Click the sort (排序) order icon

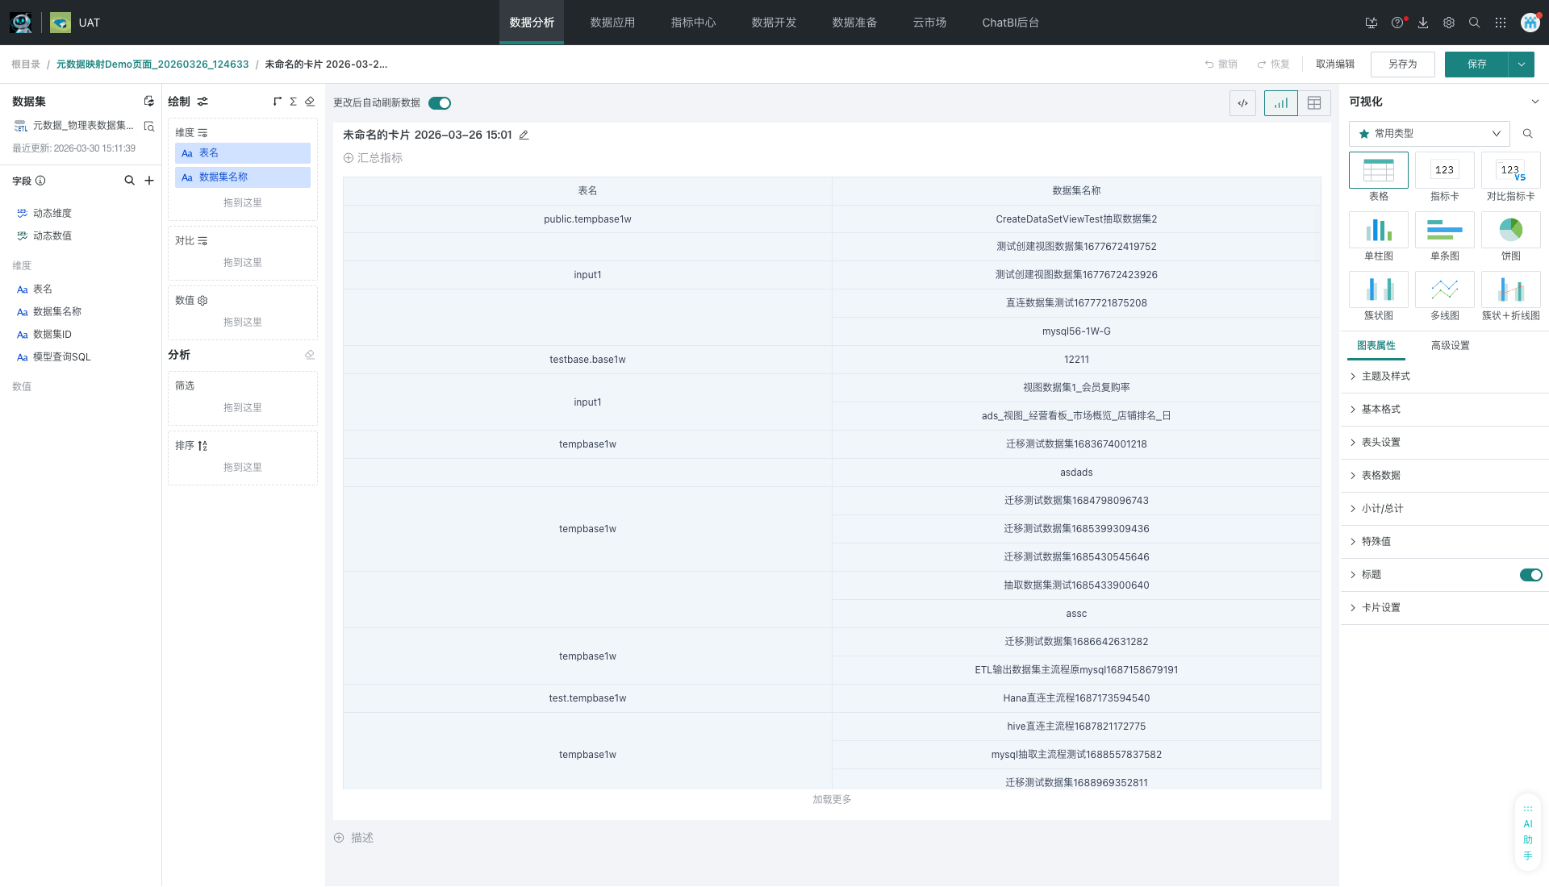(202, 446)
